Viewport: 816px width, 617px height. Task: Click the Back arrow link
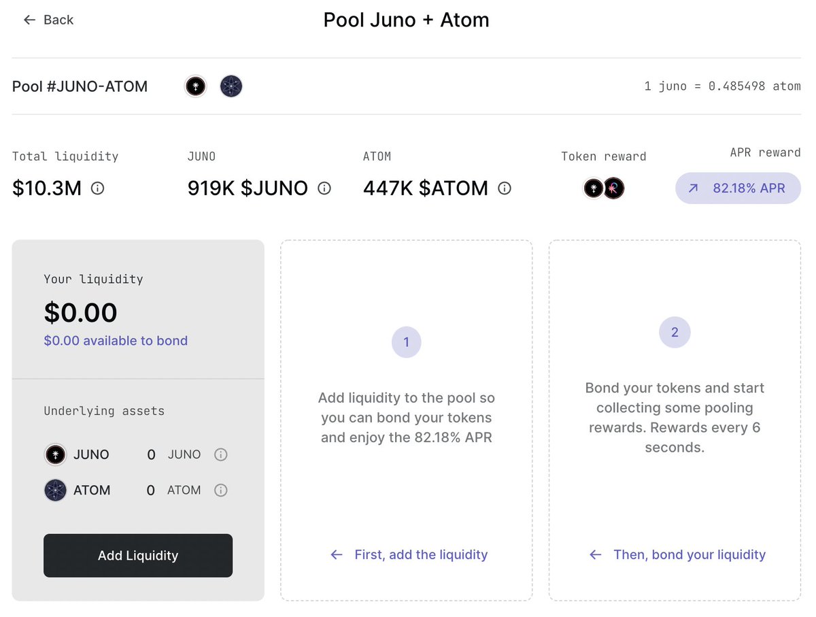(48, 20)
